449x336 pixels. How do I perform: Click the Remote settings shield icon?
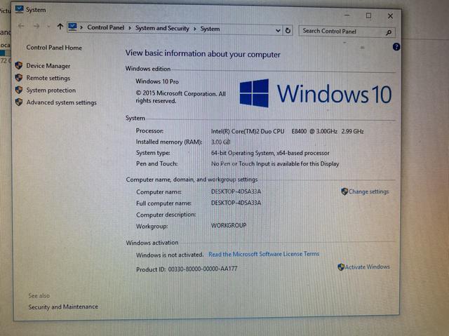click(x=19, y=78)
